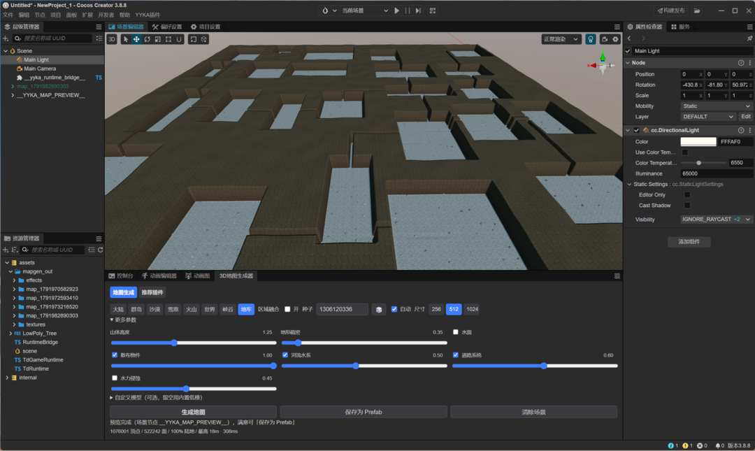Select the 1024 size button

click(x=473, y=309)
